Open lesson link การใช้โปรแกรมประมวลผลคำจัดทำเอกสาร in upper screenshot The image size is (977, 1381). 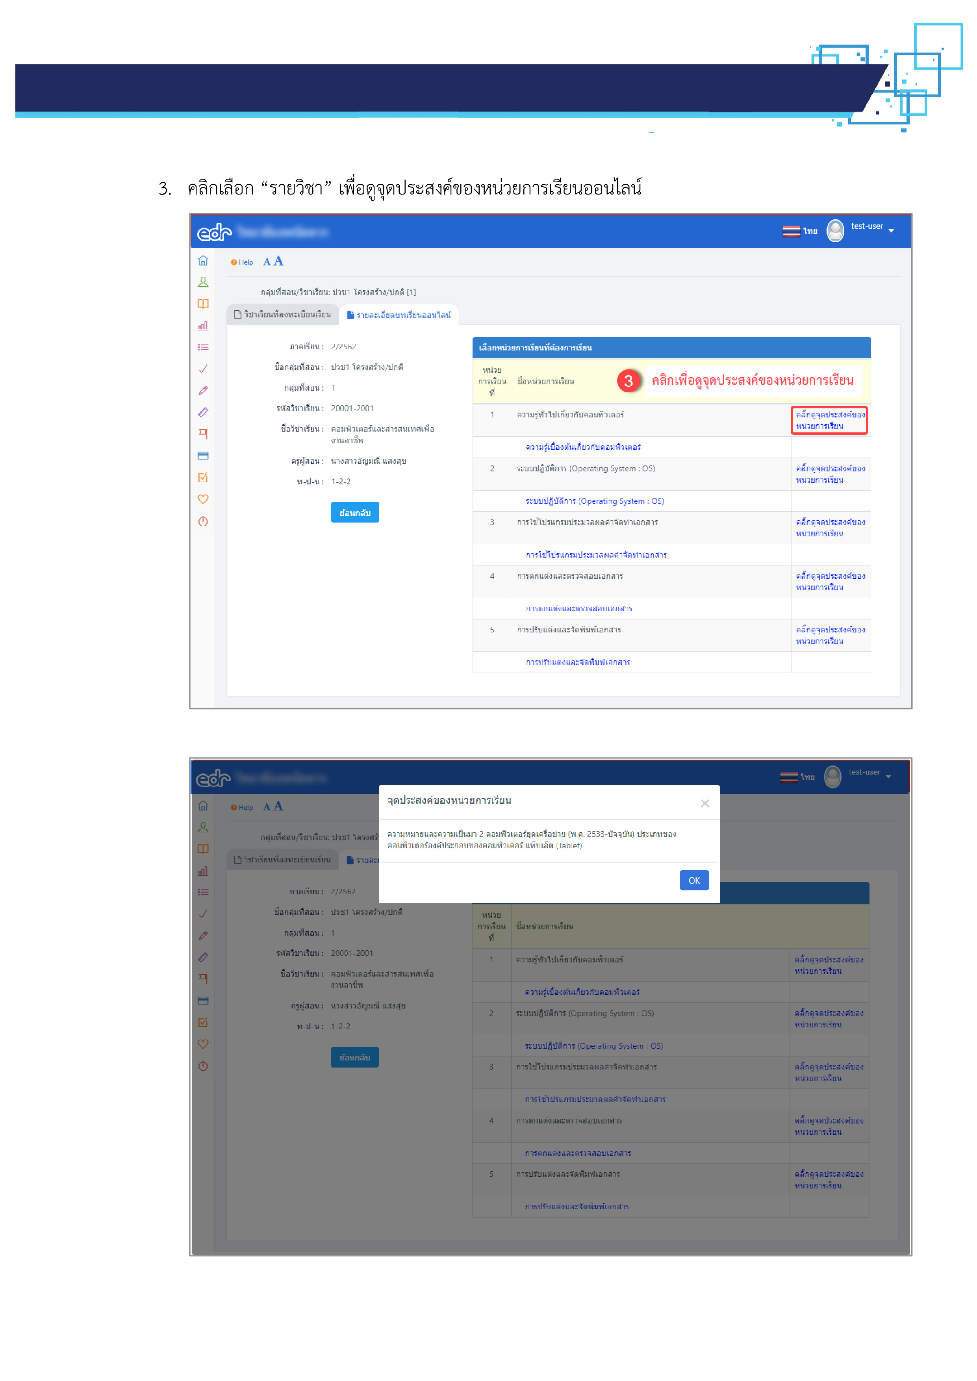[x=596, y=554]
